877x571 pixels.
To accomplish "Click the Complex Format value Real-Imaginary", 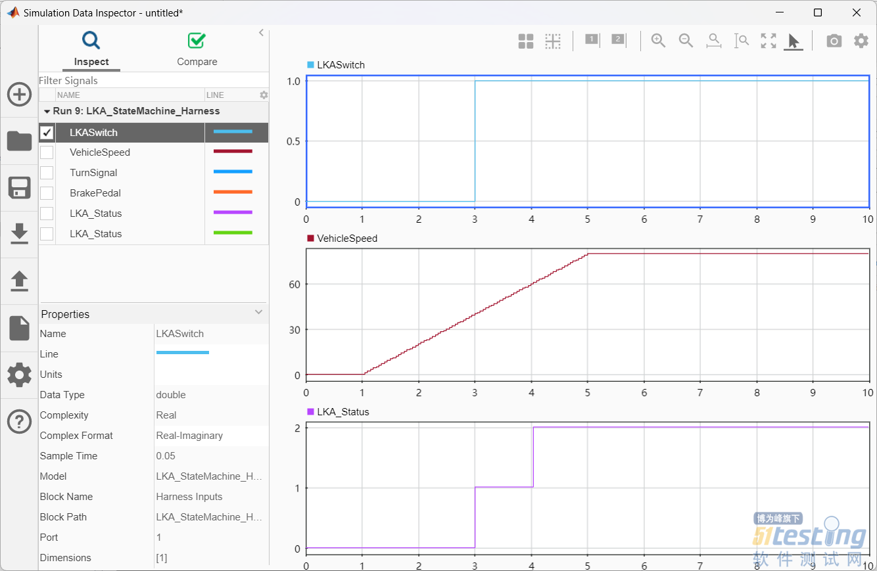I will tap(189, 436).
